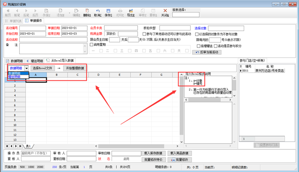Click the 选择Excel文件 button
Viewport: 299px width, 172px height.
pyautogui.click(x=42, y=68)
